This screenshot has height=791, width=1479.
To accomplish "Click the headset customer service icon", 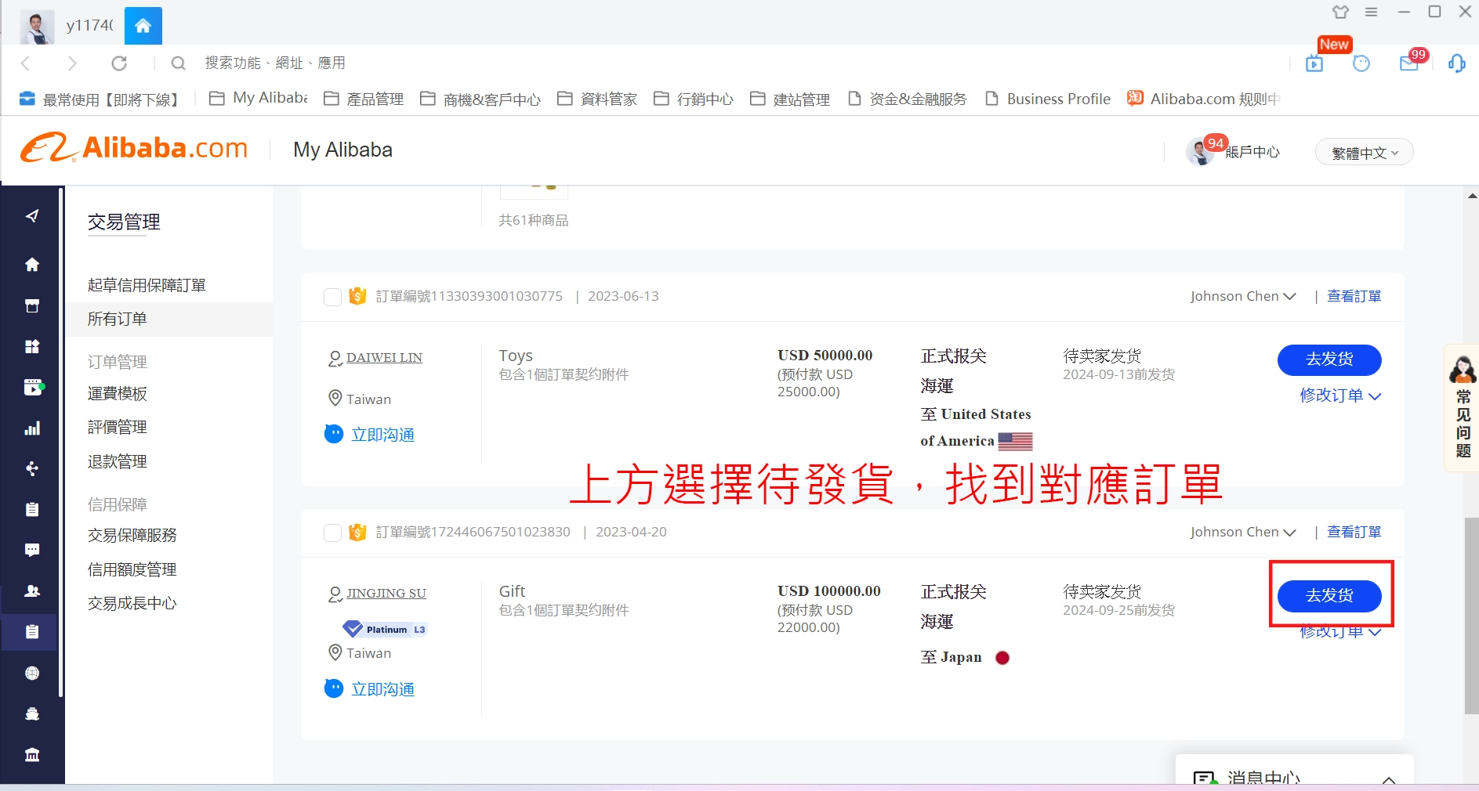I will click(1456, 63).
